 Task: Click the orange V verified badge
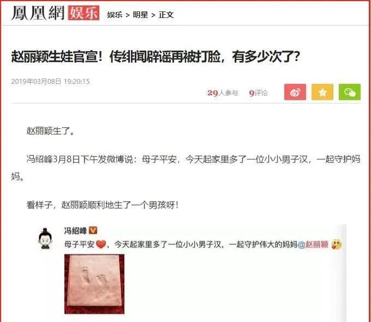93,230
